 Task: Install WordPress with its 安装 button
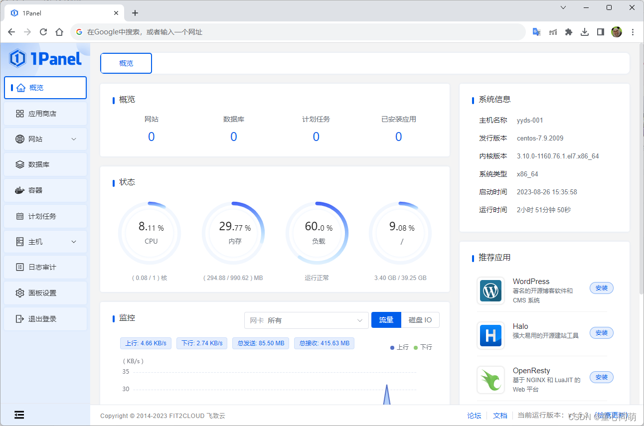(601, 288)
